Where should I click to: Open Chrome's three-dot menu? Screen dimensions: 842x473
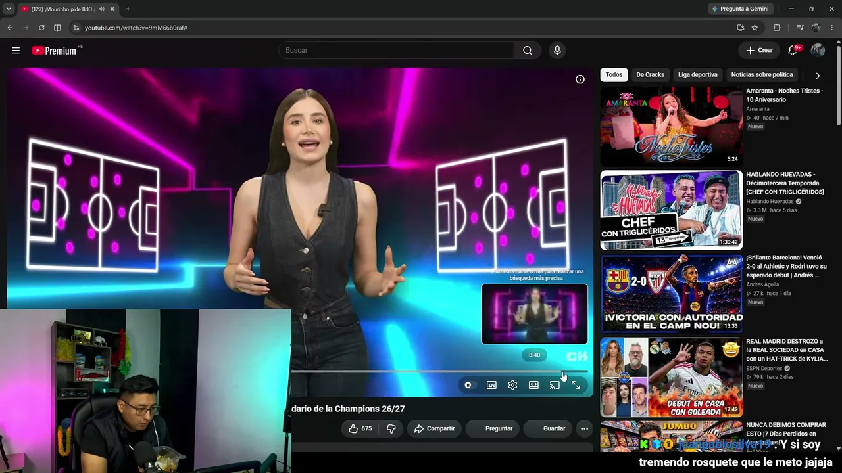pos(832,28)
